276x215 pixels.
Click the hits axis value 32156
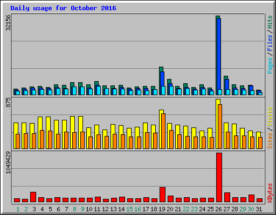8,23
